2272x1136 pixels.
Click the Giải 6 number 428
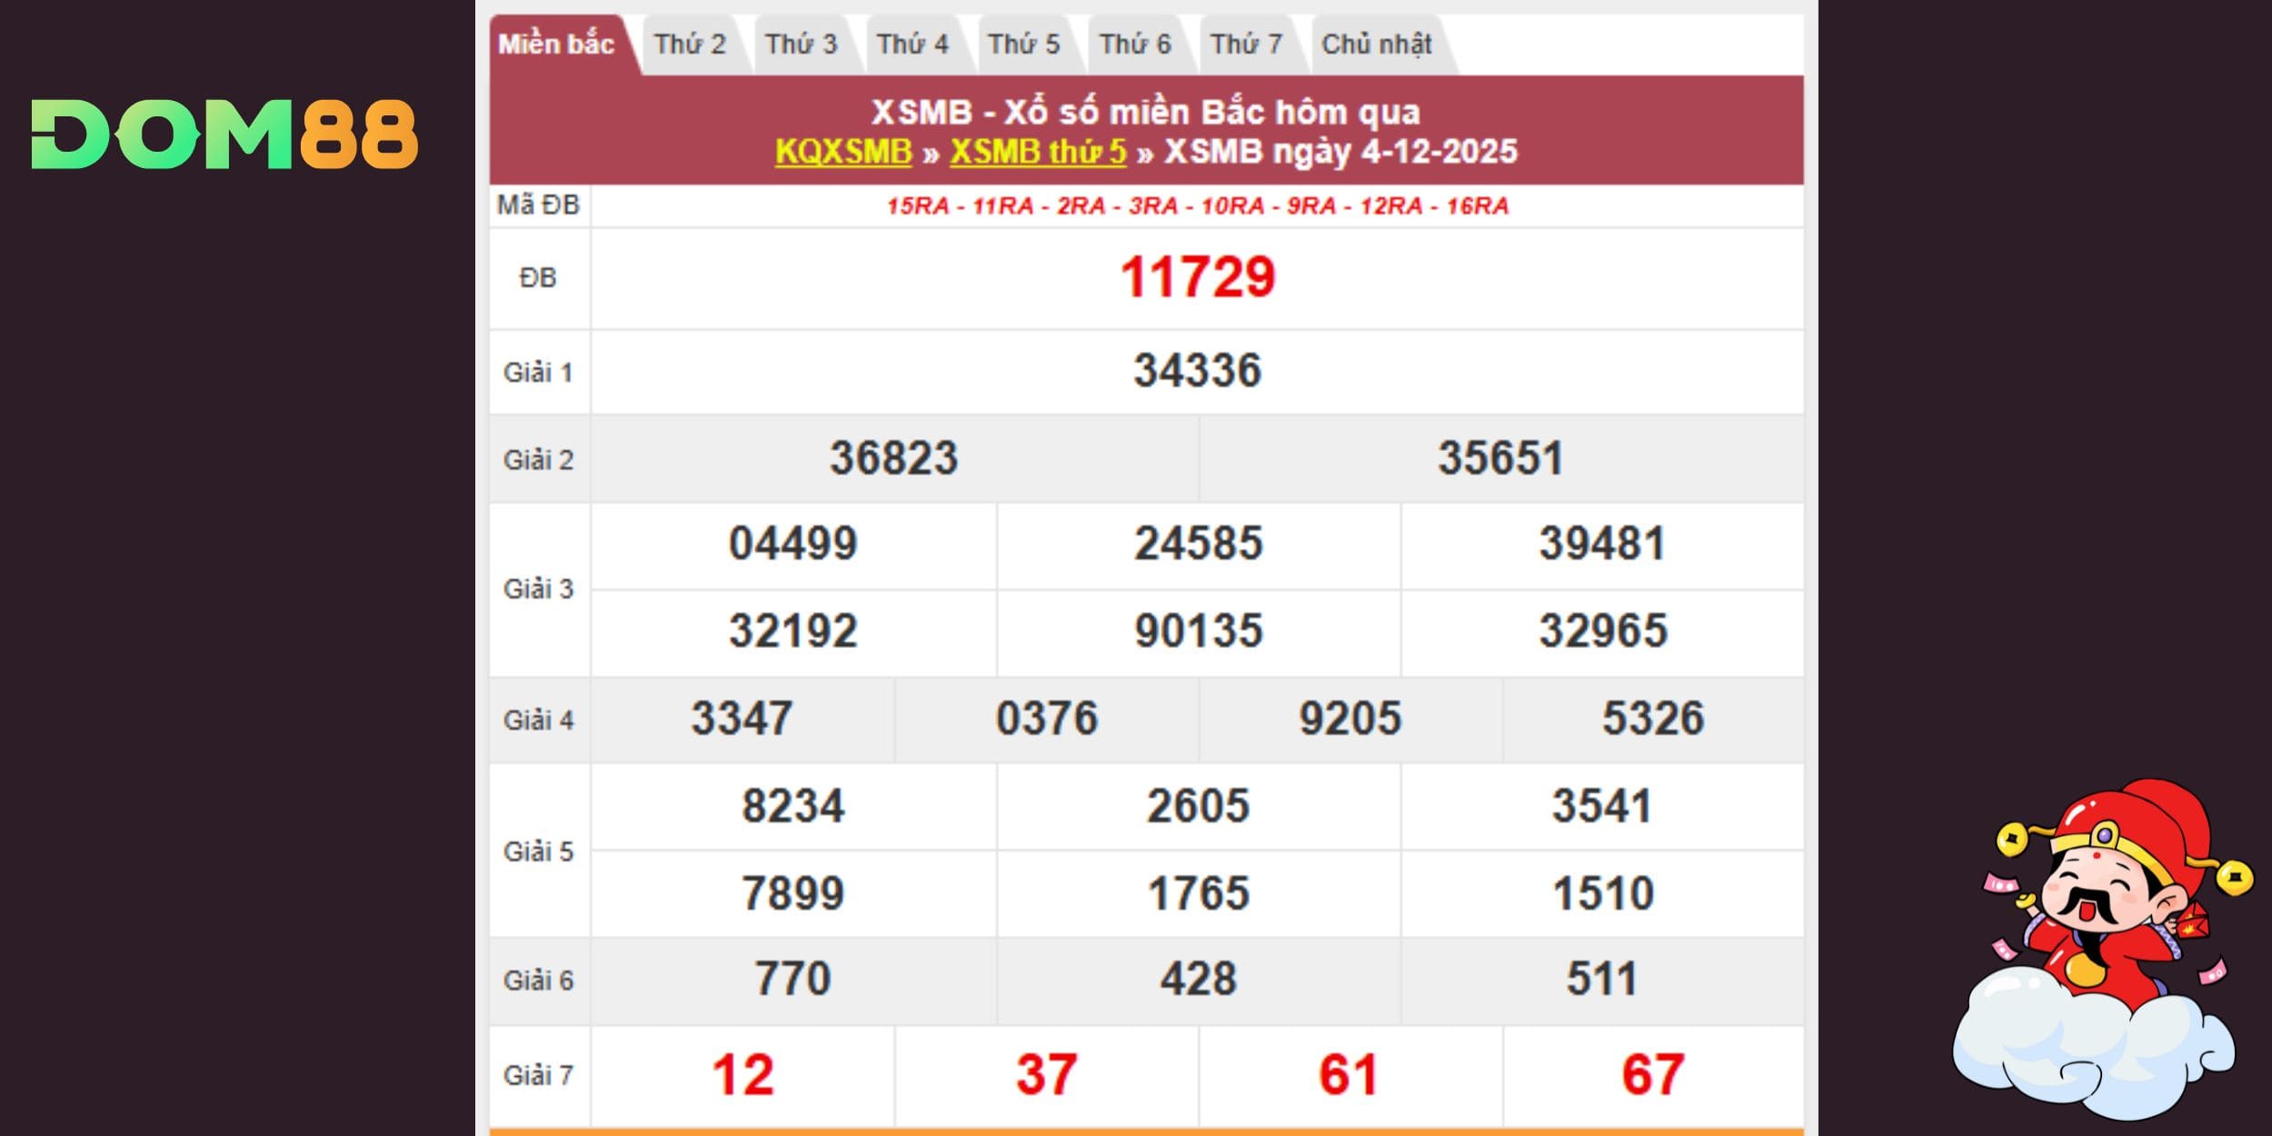[x=1197, y=980]
